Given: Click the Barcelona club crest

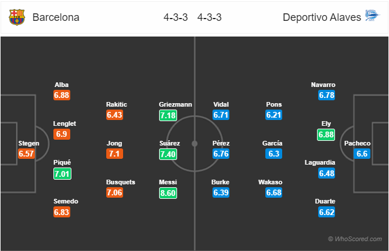Looking at the screenshot, I should 17,17.
